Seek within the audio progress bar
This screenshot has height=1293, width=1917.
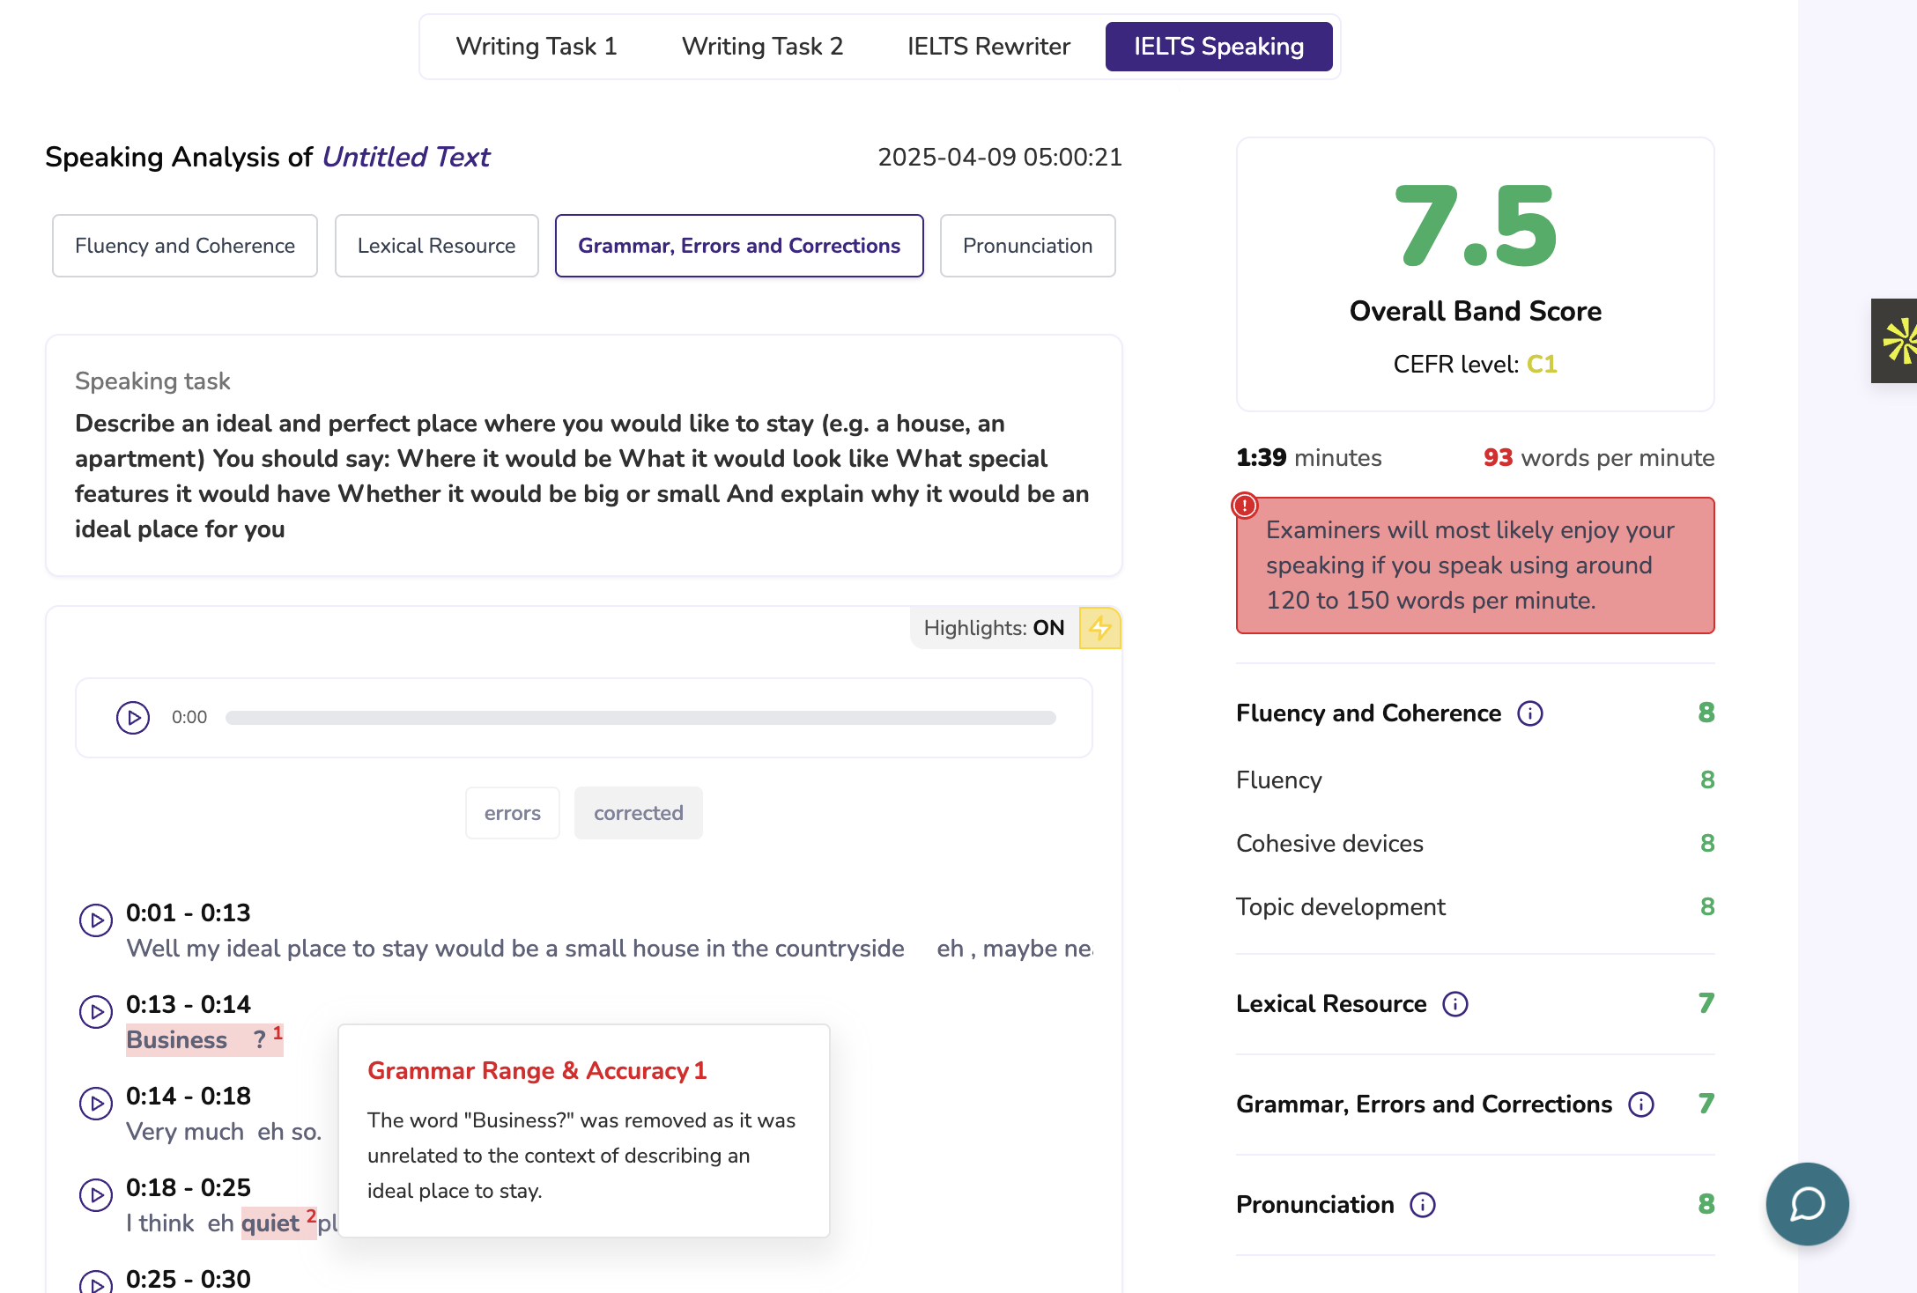pos(640,718)
